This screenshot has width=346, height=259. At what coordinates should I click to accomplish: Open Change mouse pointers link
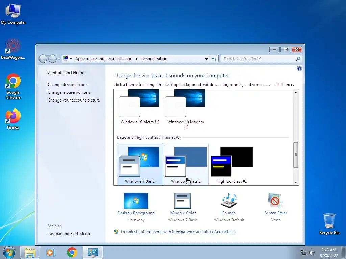[x=69, y=92]
